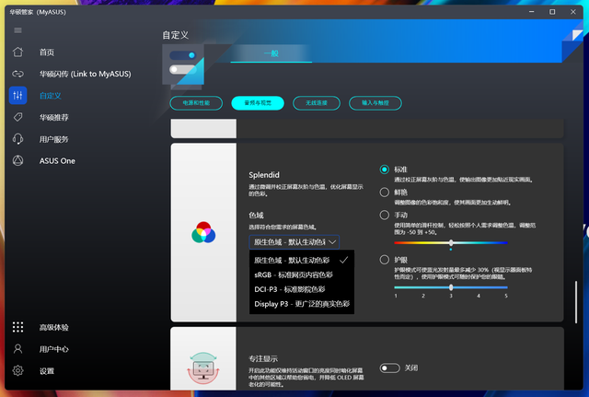This screenshot has height=397, width=589.
Task: Close the MyASUS window
Action: click(x=572, y=12)
